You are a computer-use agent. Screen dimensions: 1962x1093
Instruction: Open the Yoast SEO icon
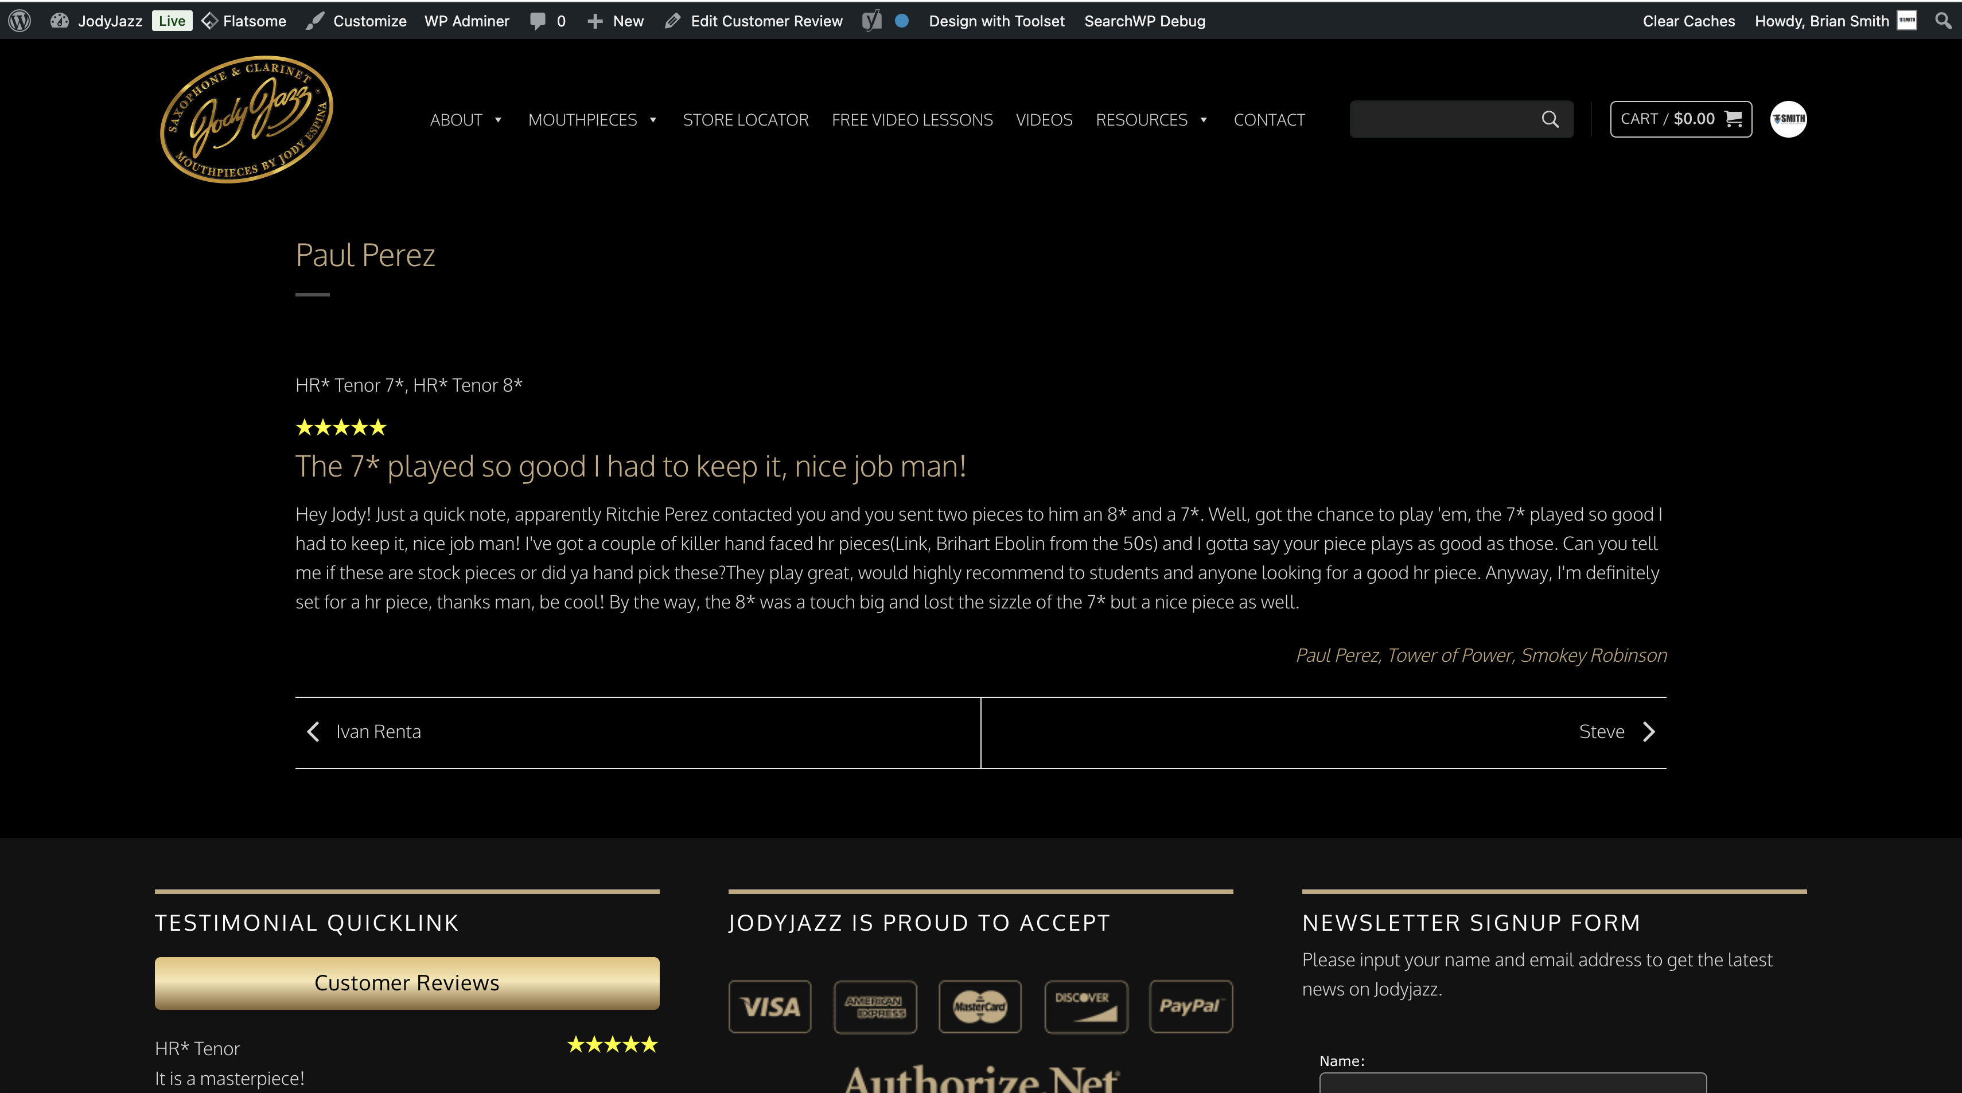tap(872, 21)
